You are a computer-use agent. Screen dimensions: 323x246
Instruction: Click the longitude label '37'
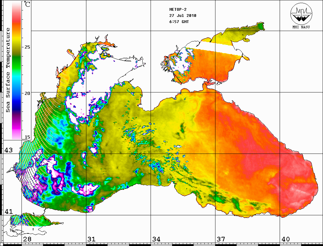click(x=221, y=239)
